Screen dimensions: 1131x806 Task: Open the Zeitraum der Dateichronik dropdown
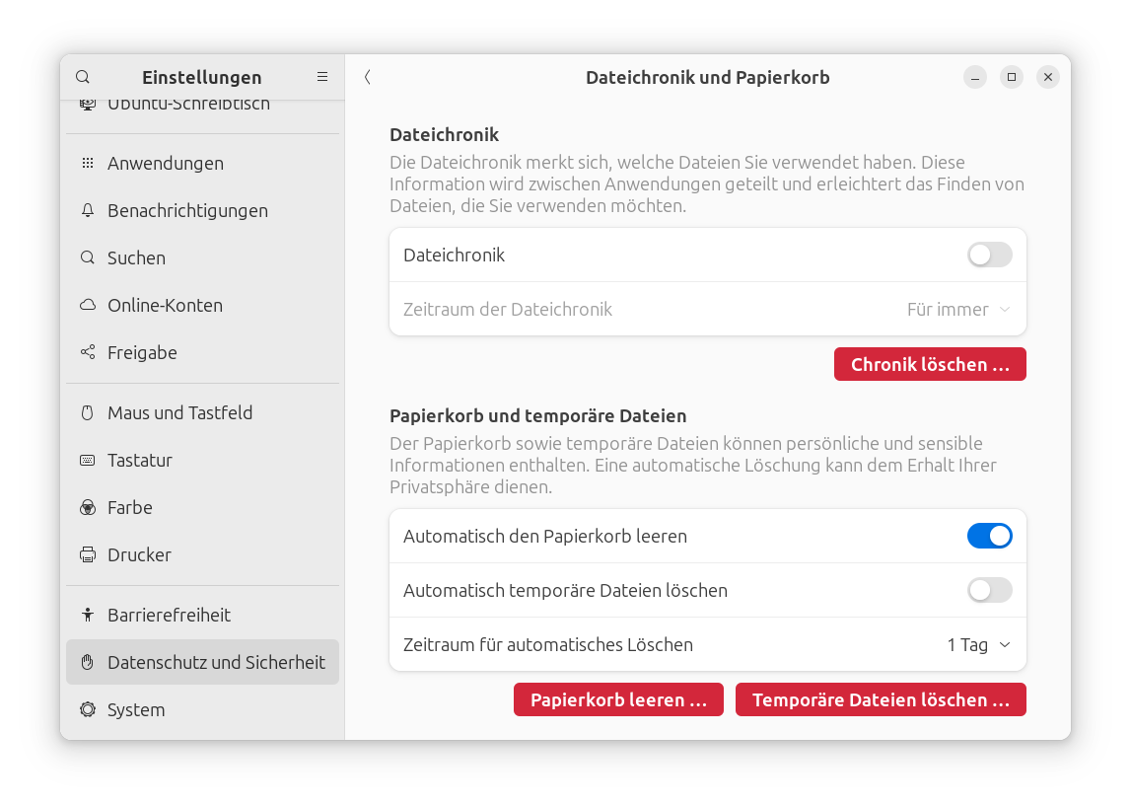click(x=958, y=309)
